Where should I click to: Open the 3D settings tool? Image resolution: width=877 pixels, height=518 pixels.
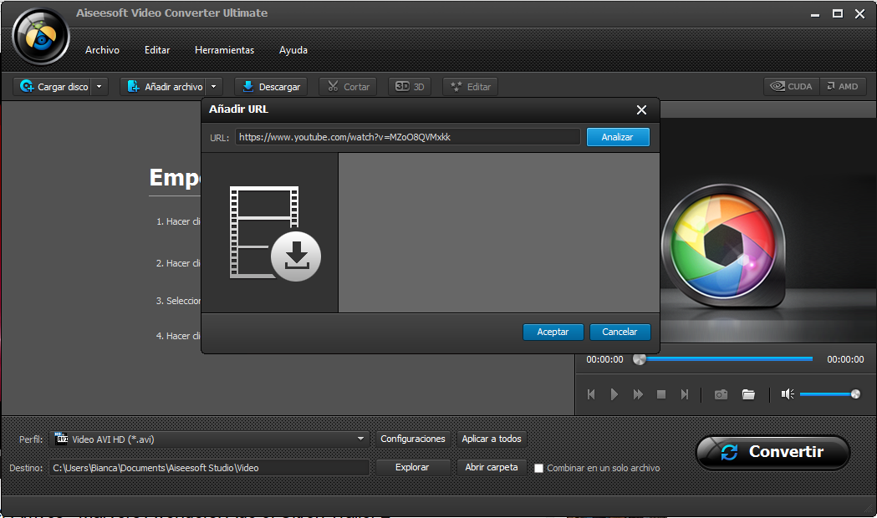pyautogui.click(x=410, y=87)
